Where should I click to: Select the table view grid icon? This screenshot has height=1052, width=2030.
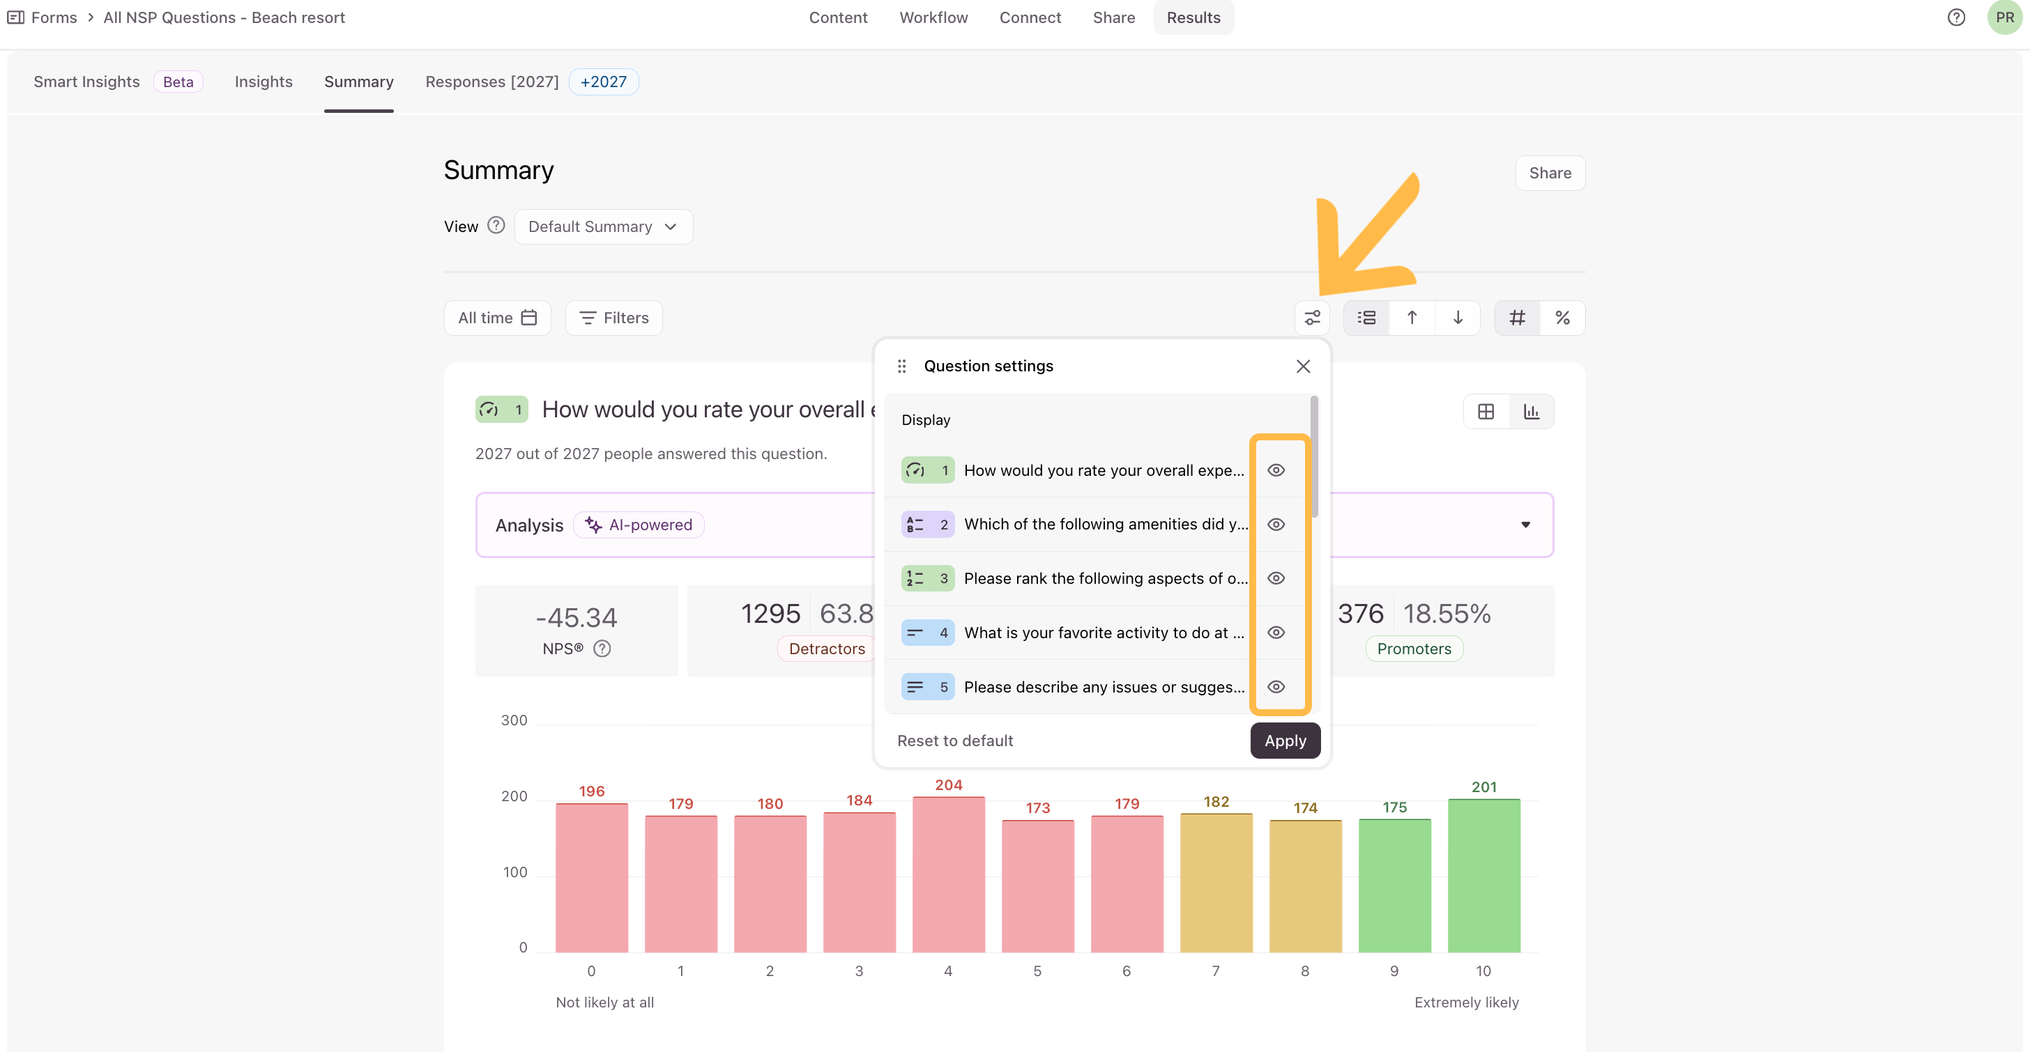coord(1486,411)
